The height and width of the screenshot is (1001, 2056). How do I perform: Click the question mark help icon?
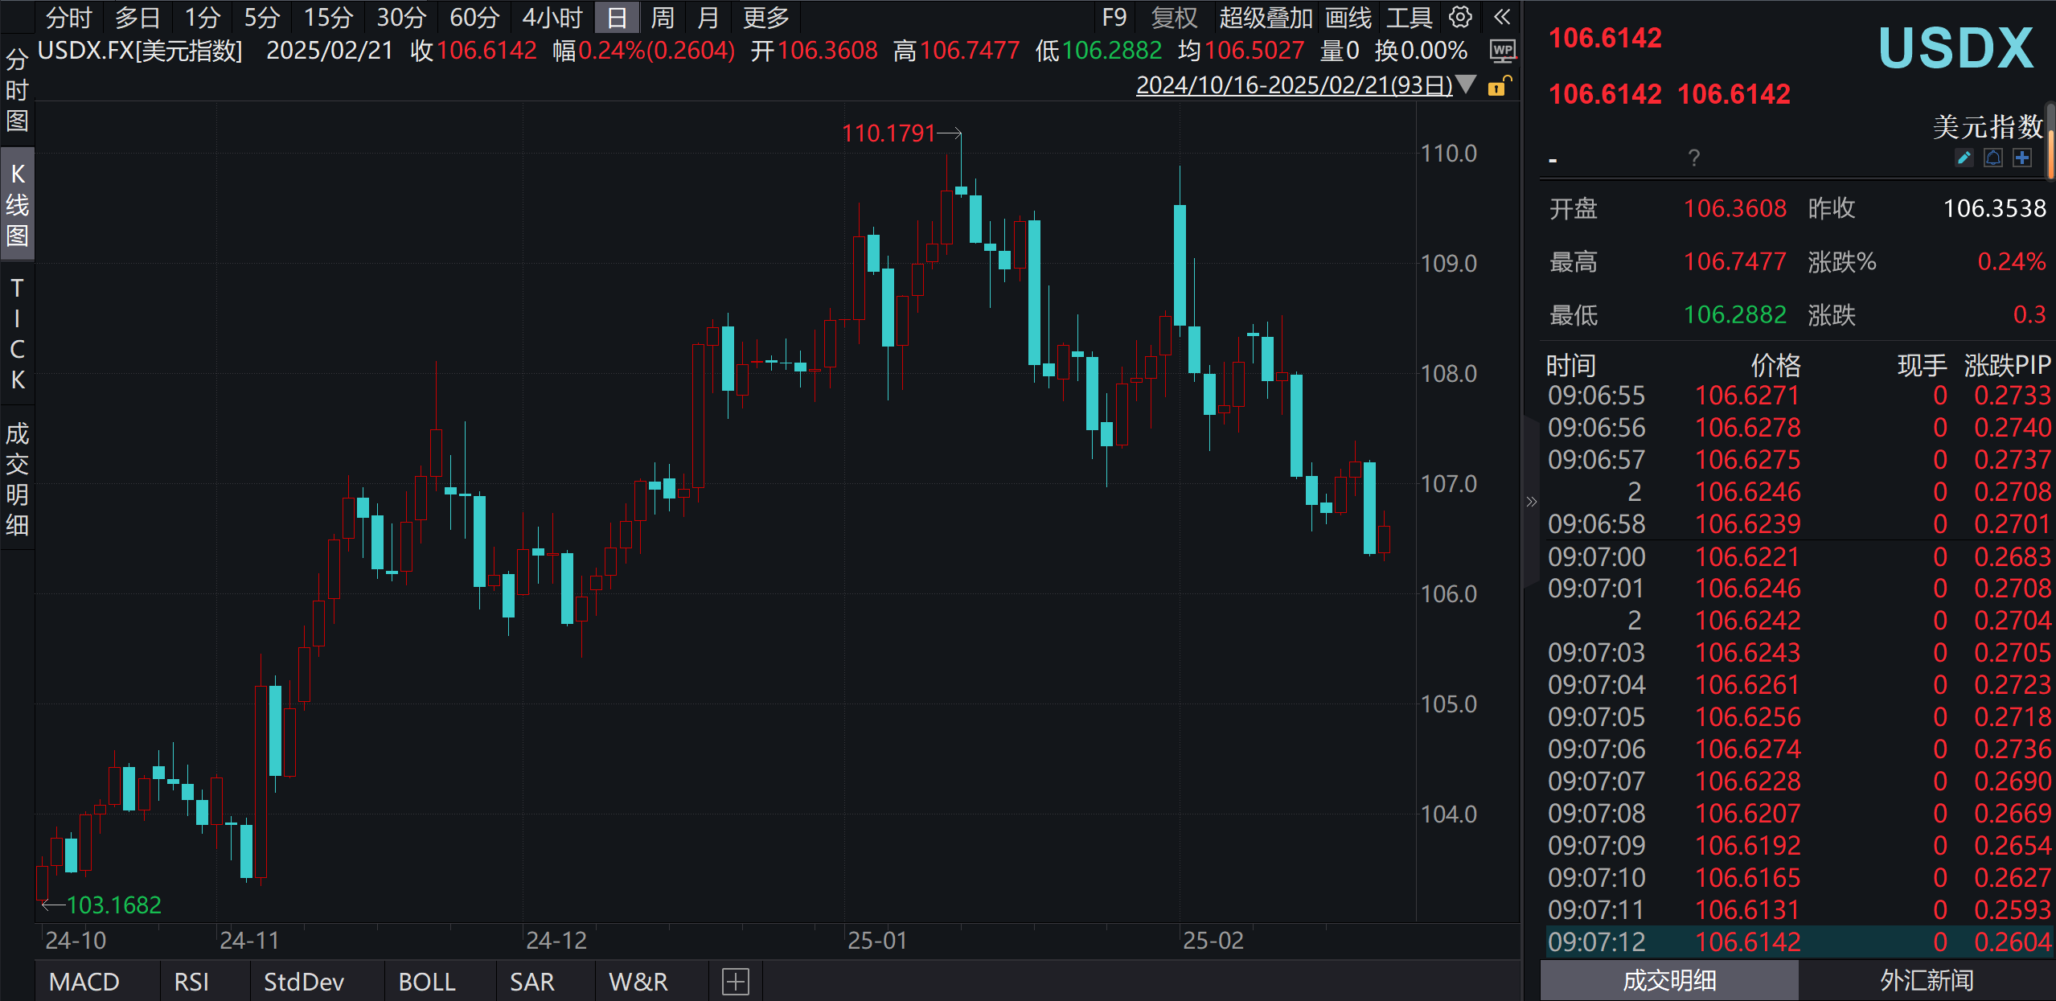pyautogui.click(x=1694, y=158)
